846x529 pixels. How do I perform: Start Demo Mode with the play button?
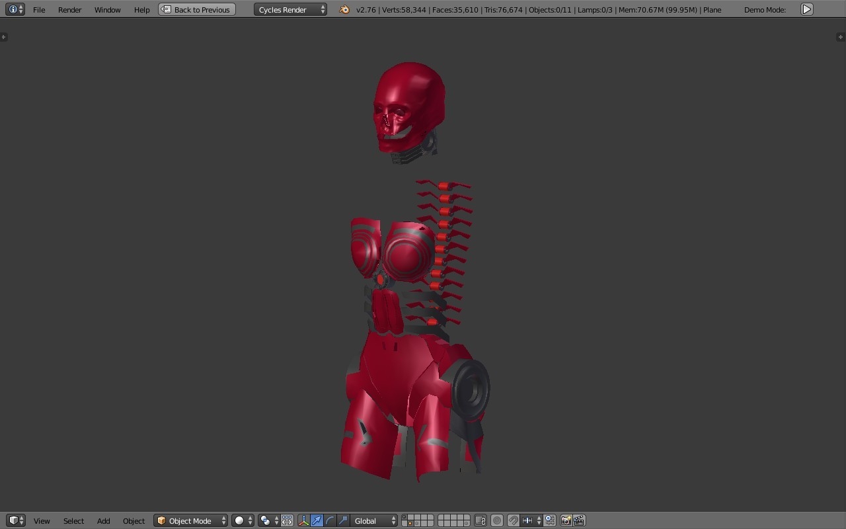click(x=807, y=9)
